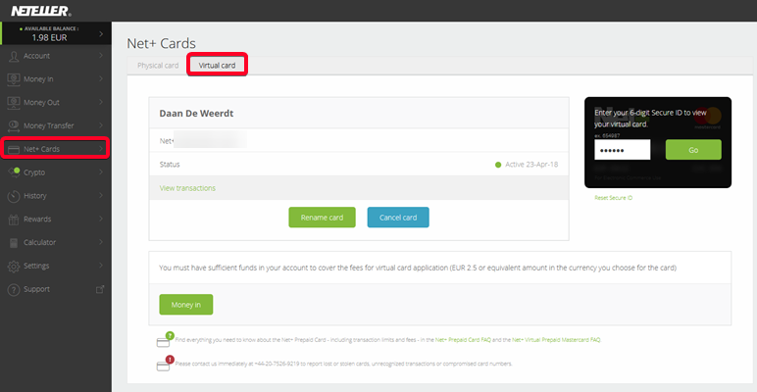Open Net+ Virtual Prepaid Mastercard FAQ link
This screenshot has height=392, width=757.
coord(556,340)
